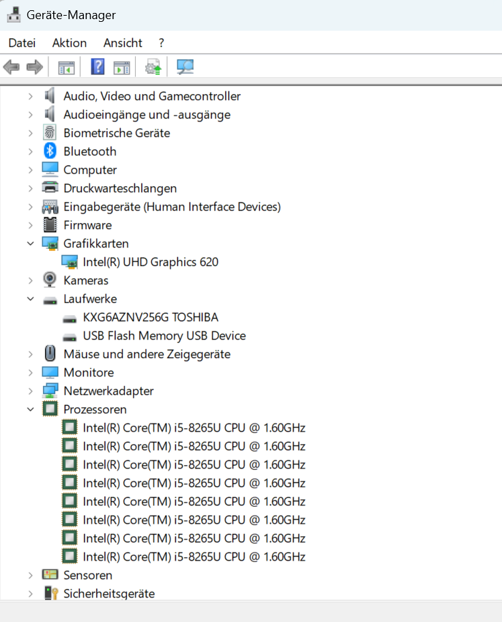Click the Back arrow toolbar button
The width and height of the screenshot is (502, 622).
(x=12, y=67)
